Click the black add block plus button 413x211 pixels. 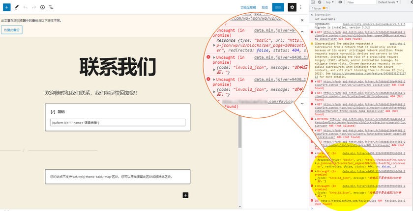[x=185, y=195]
